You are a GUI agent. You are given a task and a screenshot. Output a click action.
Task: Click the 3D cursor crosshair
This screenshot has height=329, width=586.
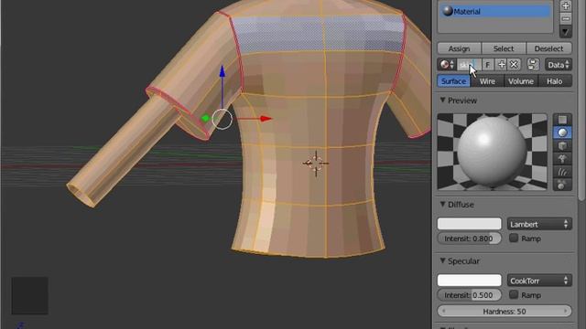(x=316, y=163)
